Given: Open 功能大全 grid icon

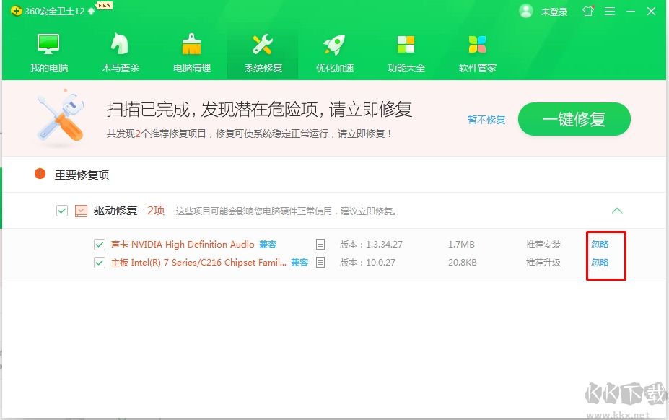Looking at the screenshot, I should tap(406, 45).
